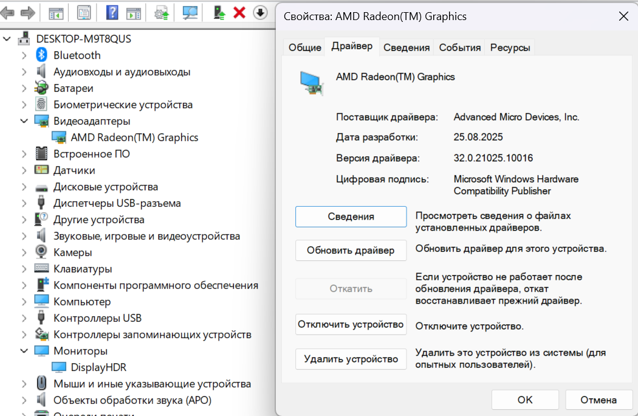Collapse the DESKTOP-M9T8QUS root node
The width and height of the screenshot is (638, 416).
(7, 39)
